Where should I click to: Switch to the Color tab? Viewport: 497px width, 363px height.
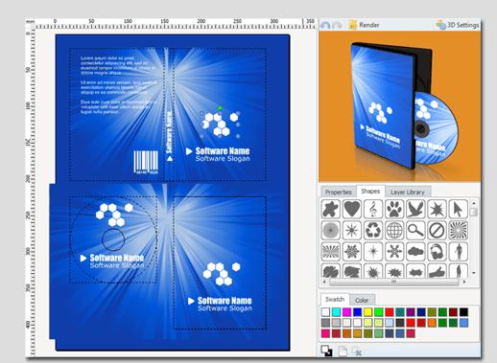tap(362, 300)
